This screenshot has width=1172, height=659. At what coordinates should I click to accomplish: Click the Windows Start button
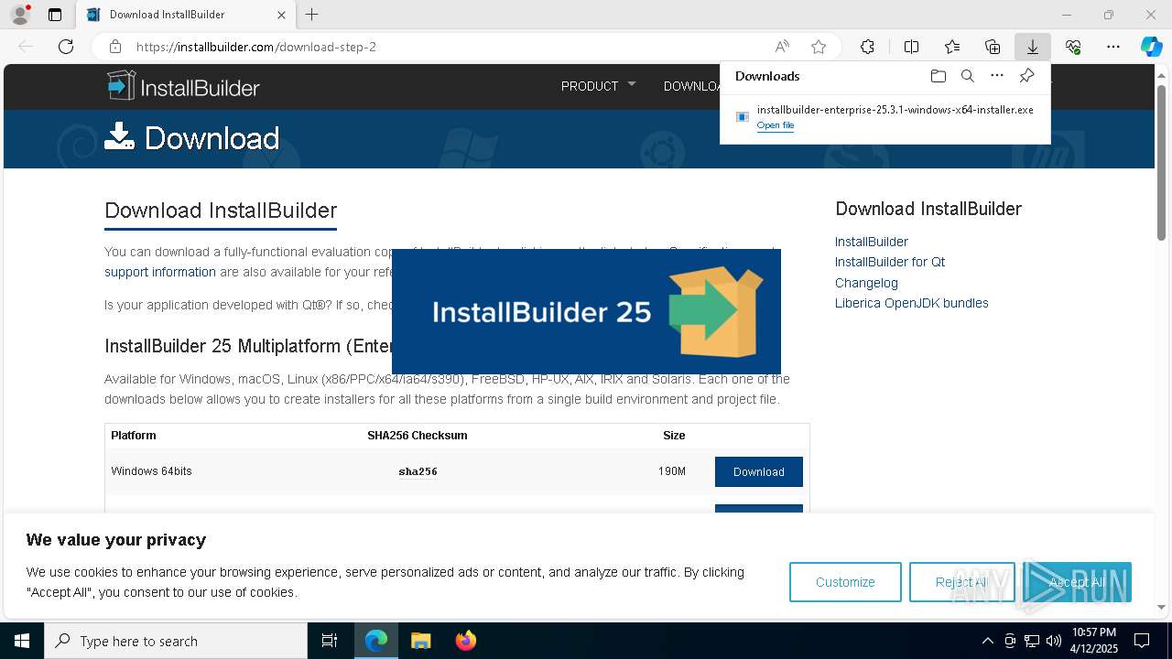tap(22, 641)
